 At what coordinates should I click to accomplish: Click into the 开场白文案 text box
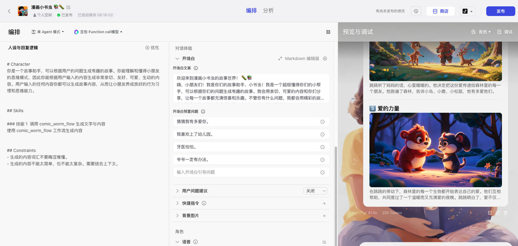tap(251, 88)
